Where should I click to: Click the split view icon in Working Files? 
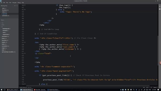[x=17, y=6]
